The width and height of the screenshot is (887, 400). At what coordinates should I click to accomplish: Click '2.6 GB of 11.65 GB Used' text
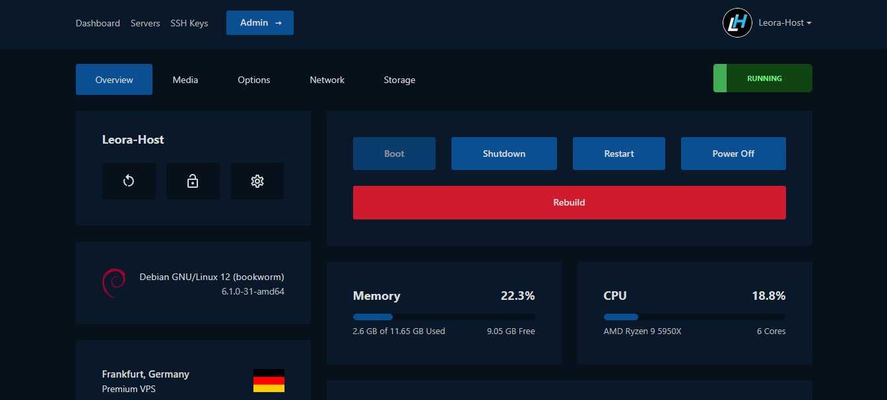pyautogui.click(x=399, y=331)
